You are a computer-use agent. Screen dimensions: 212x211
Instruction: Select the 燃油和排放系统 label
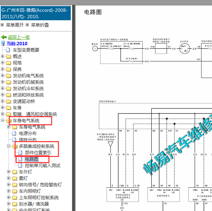click(28, 95)
